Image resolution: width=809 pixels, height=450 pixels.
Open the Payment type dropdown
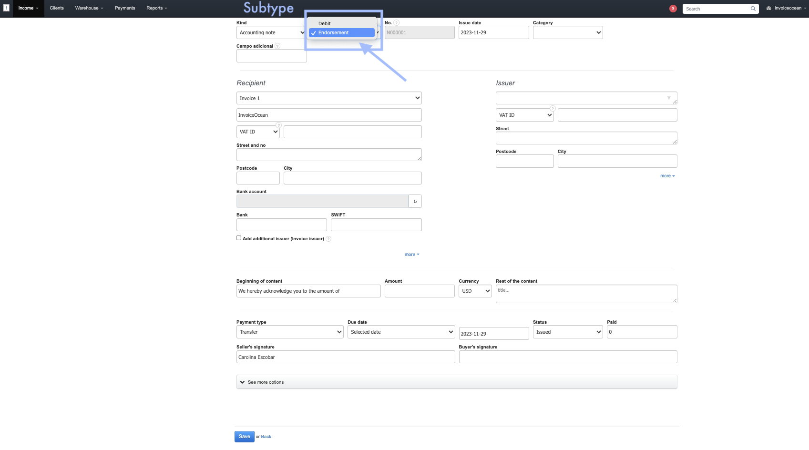[x=289, y=332]
